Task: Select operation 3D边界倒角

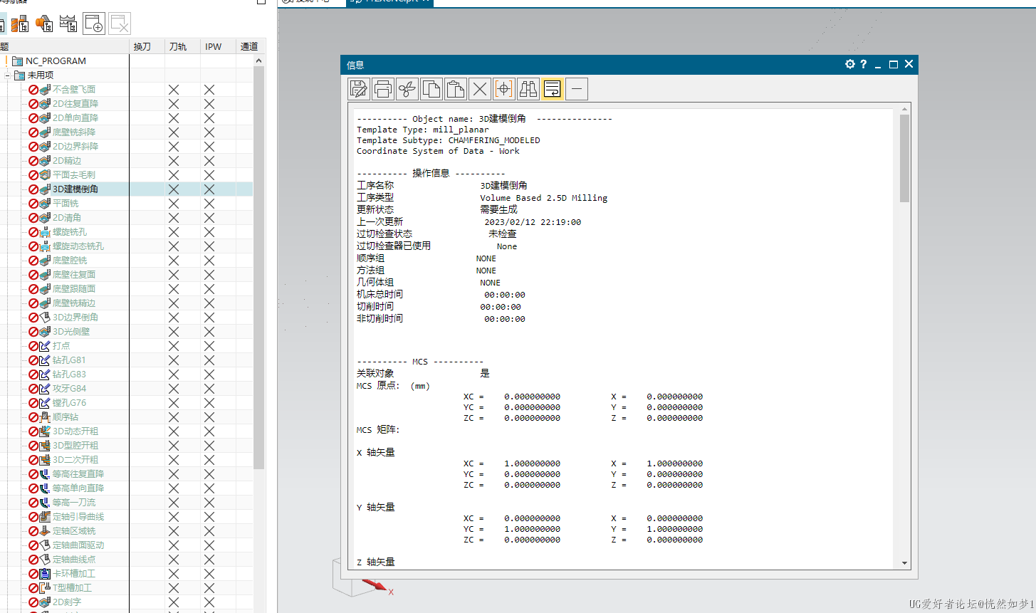Action: pos(75,318)
